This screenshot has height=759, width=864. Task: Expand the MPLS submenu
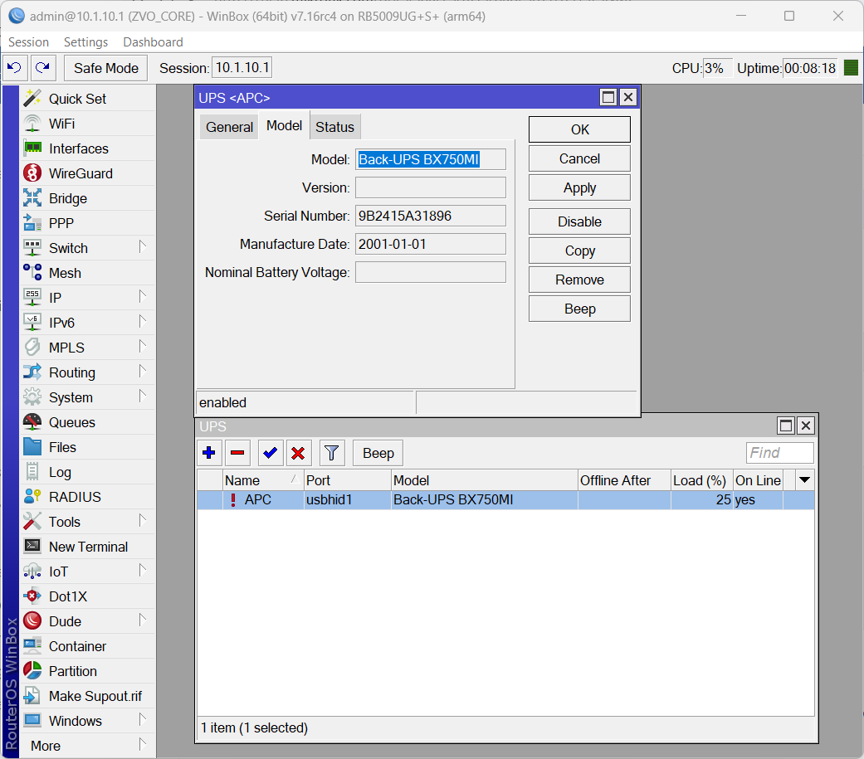(x=142, y=347)
